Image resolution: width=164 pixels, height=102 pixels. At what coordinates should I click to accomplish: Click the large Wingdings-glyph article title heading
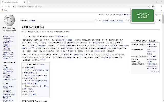click(x=33, y=27)
